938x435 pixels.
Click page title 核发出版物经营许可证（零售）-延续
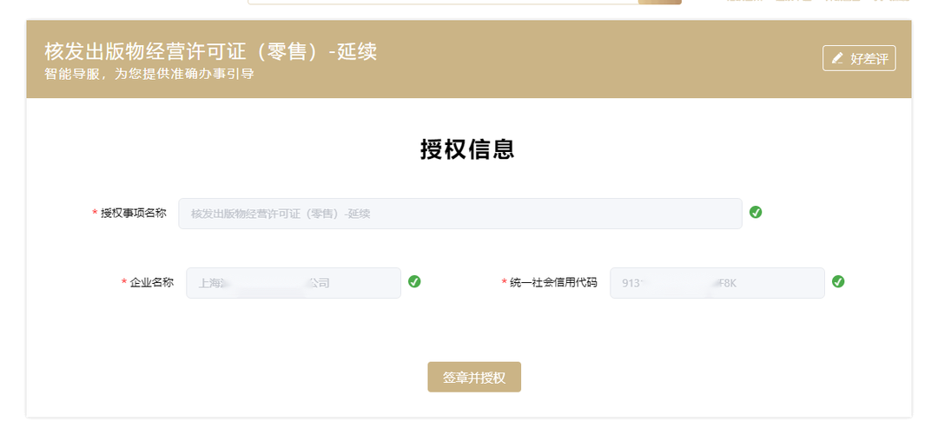point(210,51)
